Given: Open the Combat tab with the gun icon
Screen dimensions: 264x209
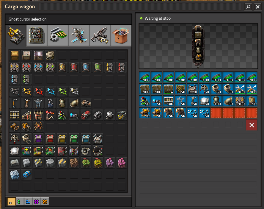Looking at the screenshot, I should 100,35.
